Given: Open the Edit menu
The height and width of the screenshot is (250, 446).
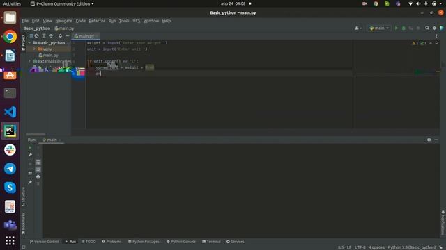Looking at the screenshot, I should point(36,21).
